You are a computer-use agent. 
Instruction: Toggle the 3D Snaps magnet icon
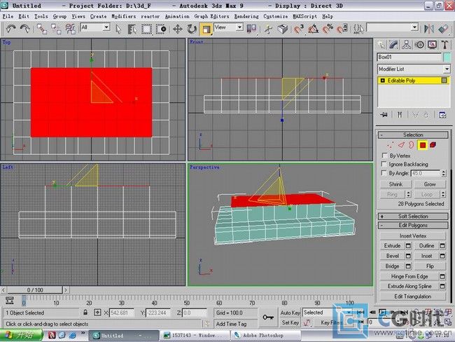pyautogui.click(x=298, y=29)
